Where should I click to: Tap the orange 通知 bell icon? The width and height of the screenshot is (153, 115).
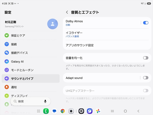[x=7, y=87]
